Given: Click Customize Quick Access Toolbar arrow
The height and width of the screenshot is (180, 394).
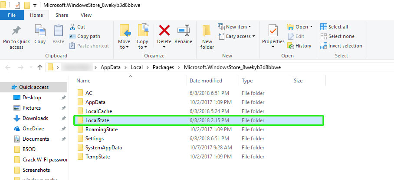Looking at the screenshot, I should (35, 6).
